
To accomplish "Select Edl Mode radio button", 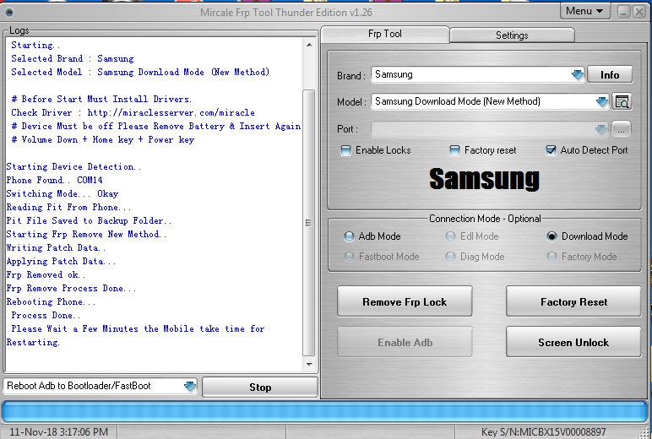I will click(450, 236).
